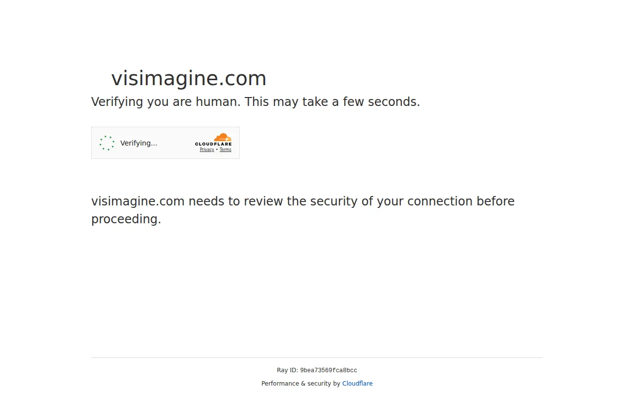Click the orange Cloudflare cloud logo
Image resolution: width=634 pixels, height=396 pixels.
click(222, 137)
